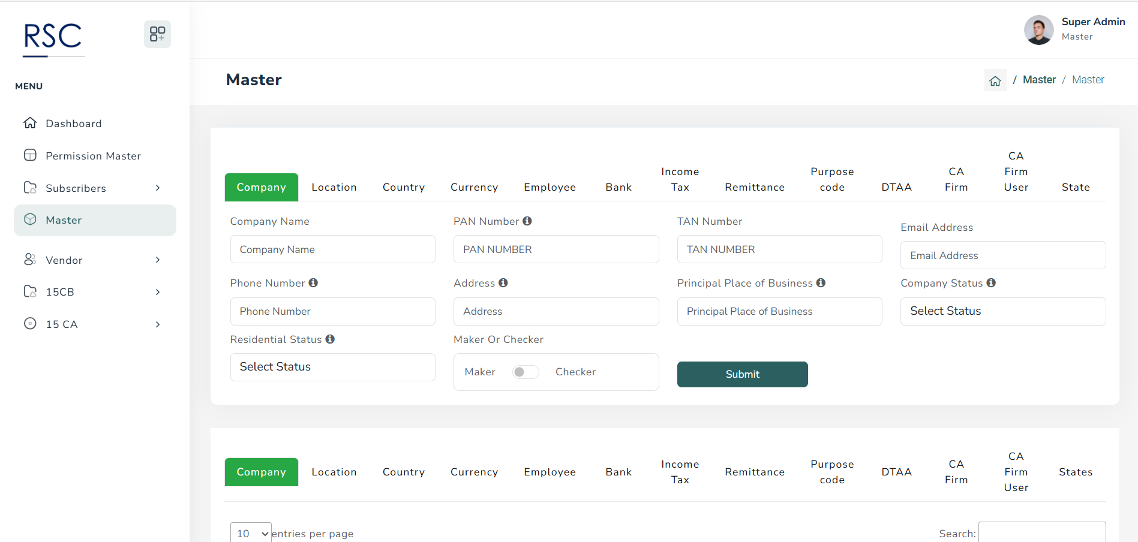
Task: Open the Company Status dropdown
Action: point(1002,311)
